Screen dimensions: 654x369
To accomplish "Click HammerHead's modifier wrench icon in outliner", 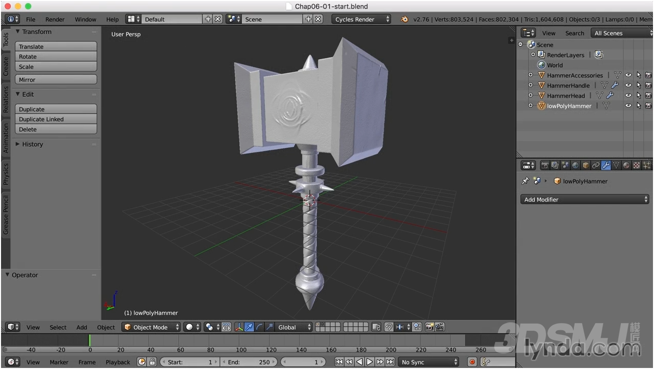I will [x=610, y=95].
